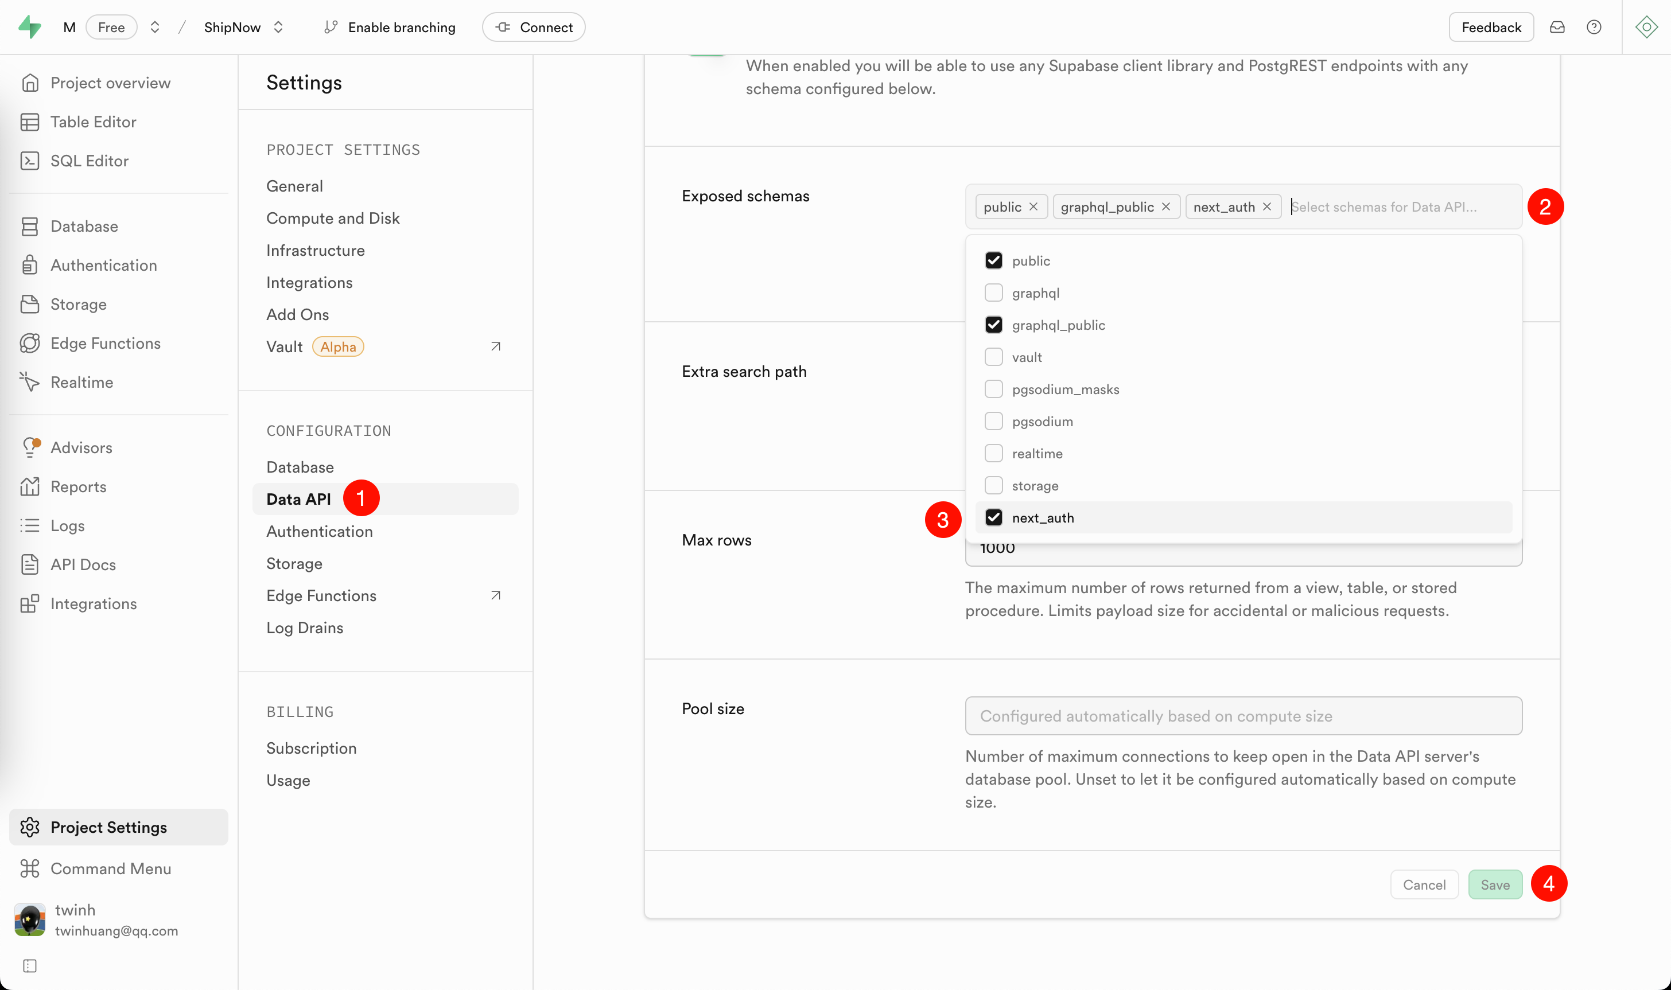Open the ShipNow project switcher dropdown
The width and height of the screenshot is (1671, 990).
[x=278, y=28]
